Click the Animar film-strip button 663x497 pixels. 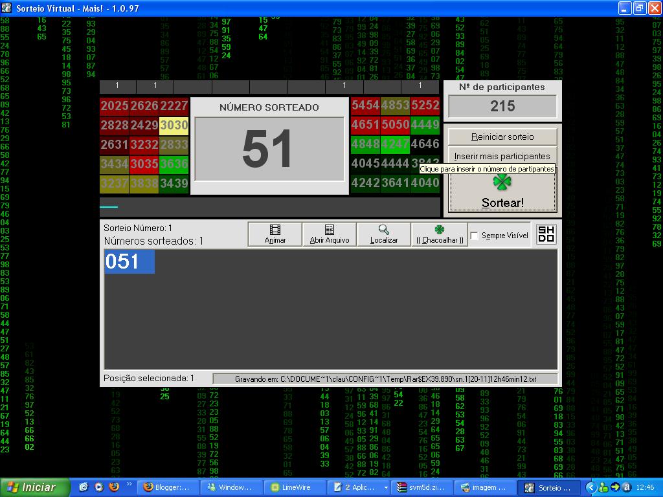pos(275,234)
